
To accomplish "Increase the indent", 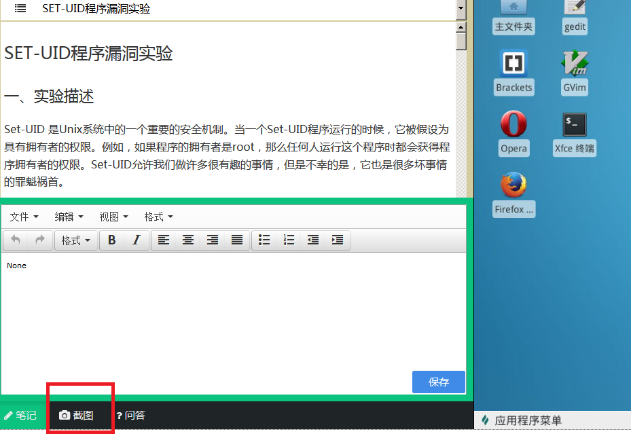I will (x=338, y=240).
